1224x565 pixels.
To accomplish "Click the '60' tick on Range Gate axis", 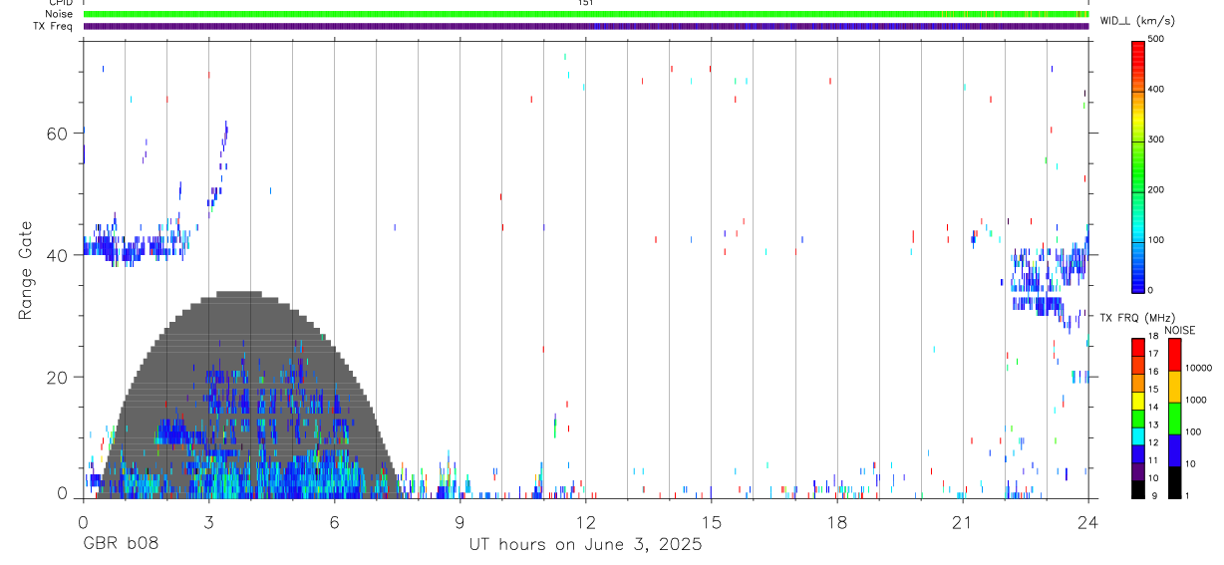I will pyautogui.click(x=56, y=134).
